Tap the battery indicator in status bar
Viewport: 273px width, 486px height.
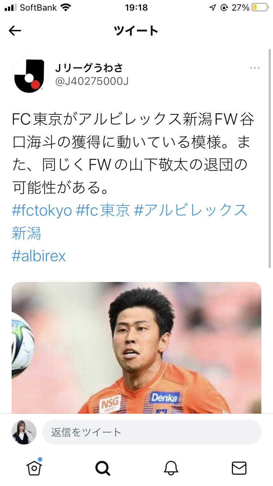pyautogui.click(x=260, y=8)
